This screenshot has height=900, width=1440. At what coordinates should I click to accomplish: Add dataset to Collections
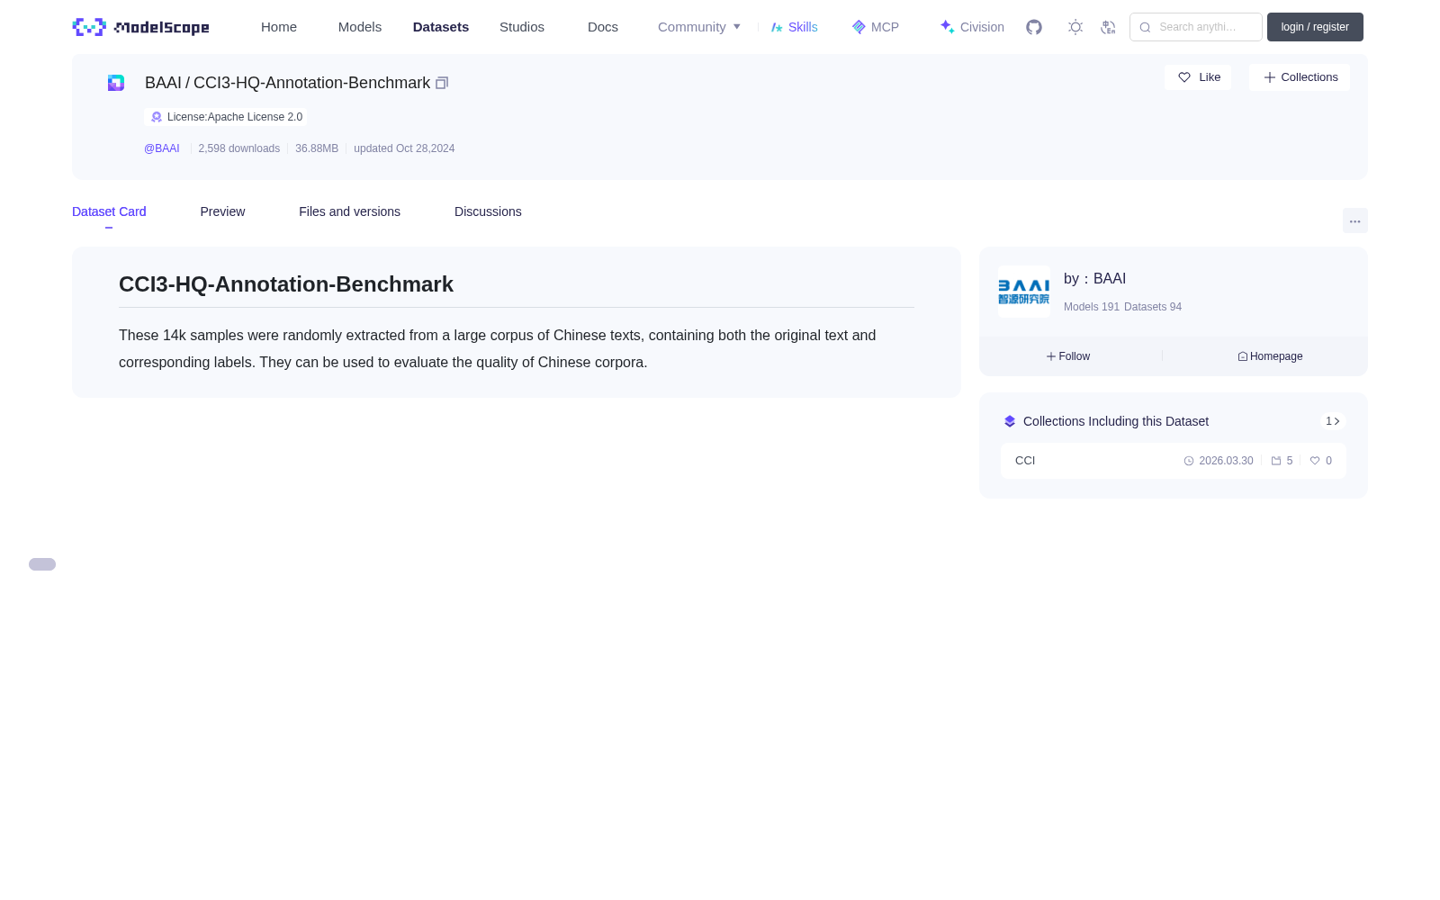1300,77
